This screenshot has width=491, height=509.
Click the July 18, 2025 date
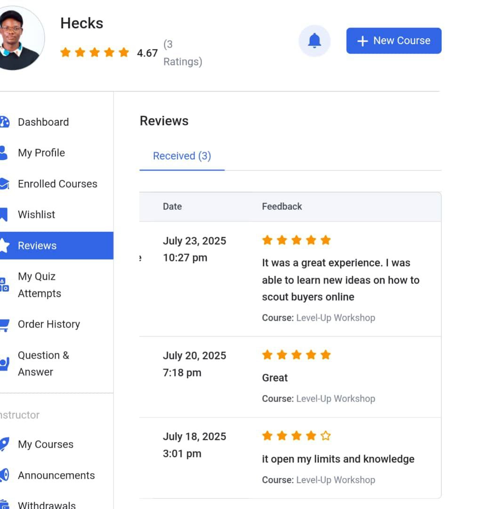click(194, 436)
